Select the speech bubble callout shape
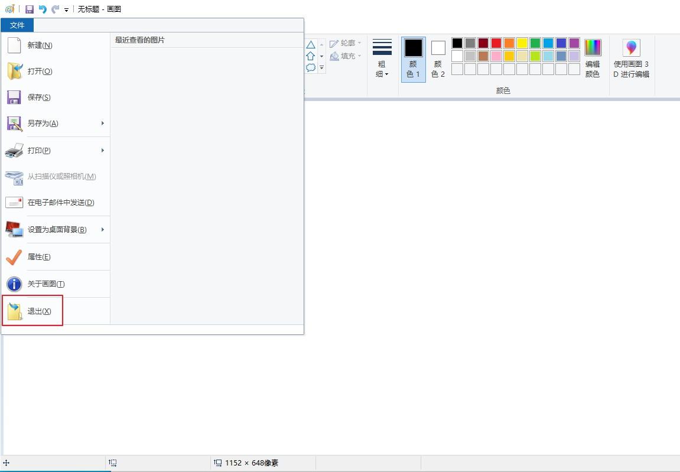 click(x=311, y=68)
